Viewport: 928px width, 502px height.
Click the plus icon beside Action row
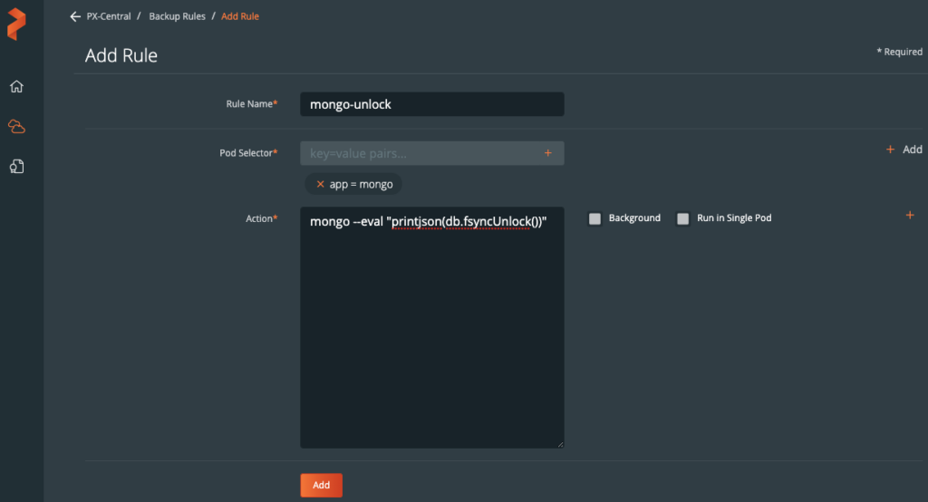pos(910,216)
